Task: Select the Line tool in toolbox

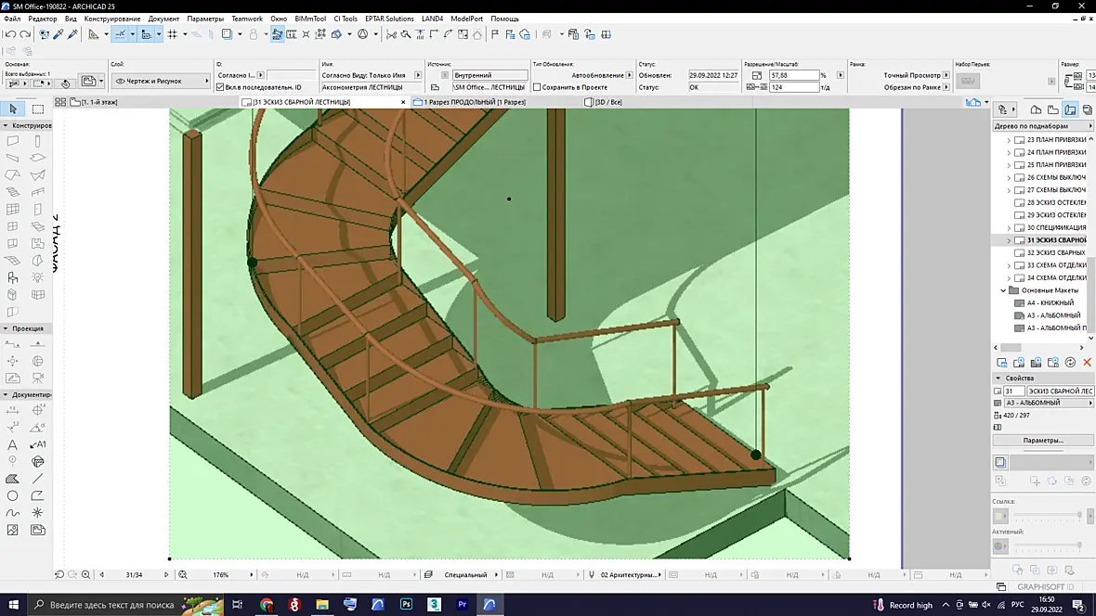Action: click(38, 479)
